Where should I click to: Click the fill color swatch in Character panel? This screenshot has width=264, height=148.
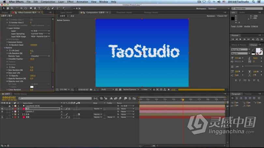(258, 50)
